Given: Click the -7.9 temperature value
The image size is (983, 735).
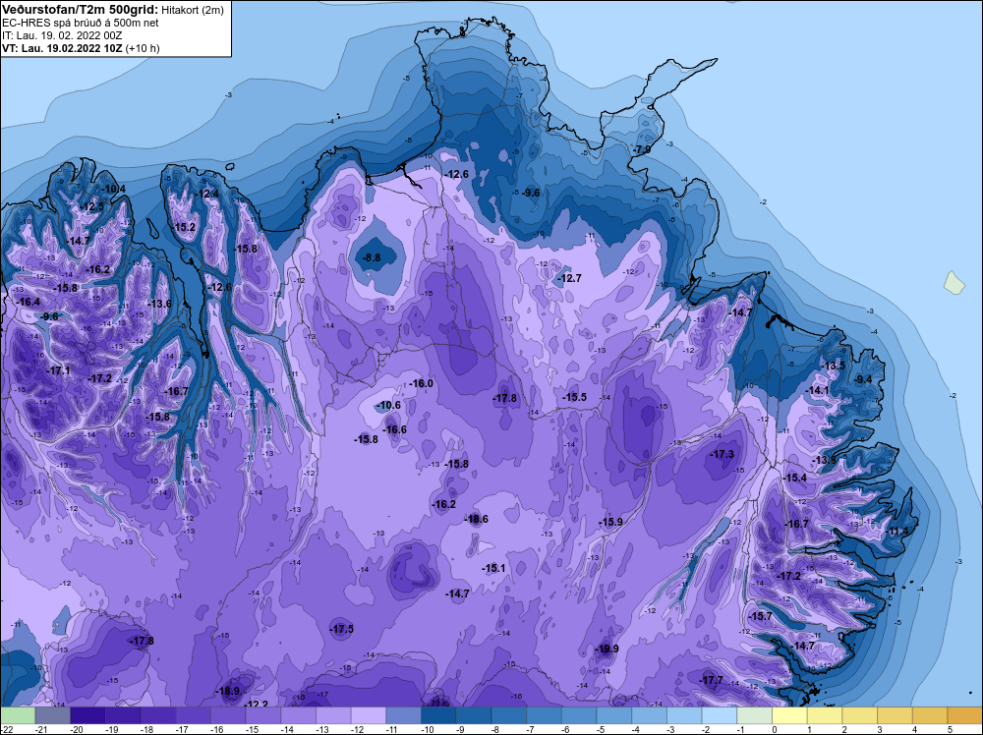Looking at the screenshot, I should click(x=642, y=149).
